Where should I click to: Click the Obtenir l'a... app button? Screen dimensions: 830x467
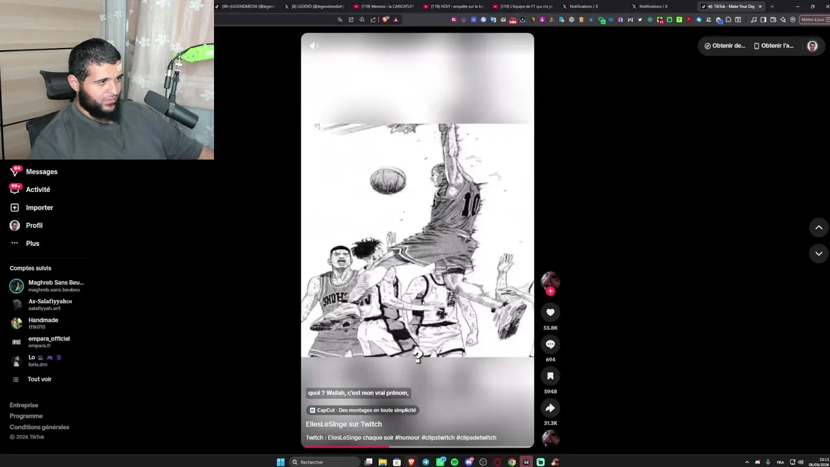coord(774,46)
